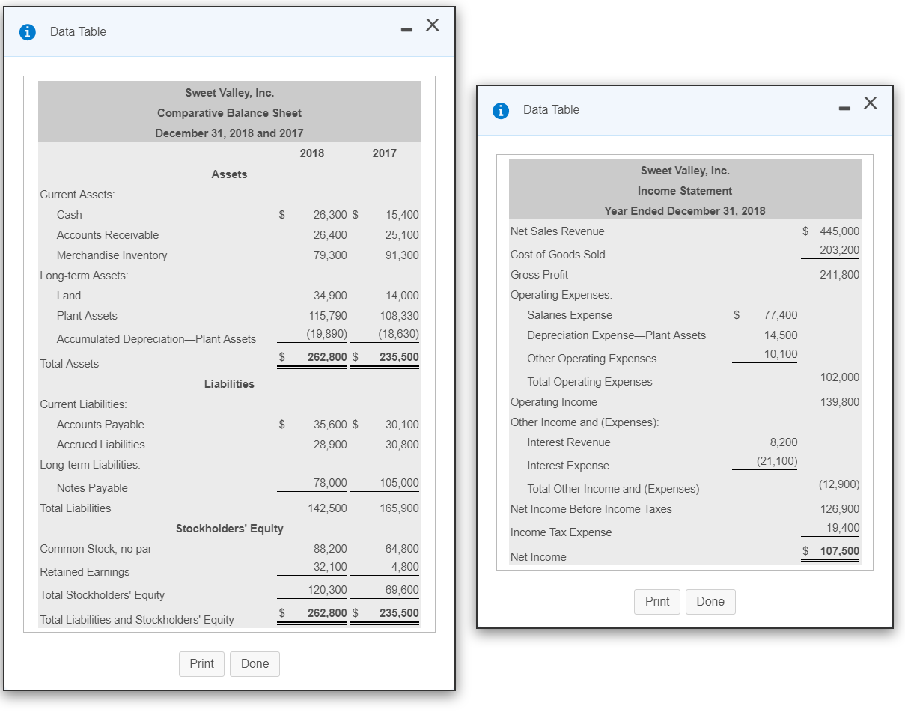Select the 2018 Cash value 26,300
The width and height of the screenshot is (905, 715).
[330, 215]
